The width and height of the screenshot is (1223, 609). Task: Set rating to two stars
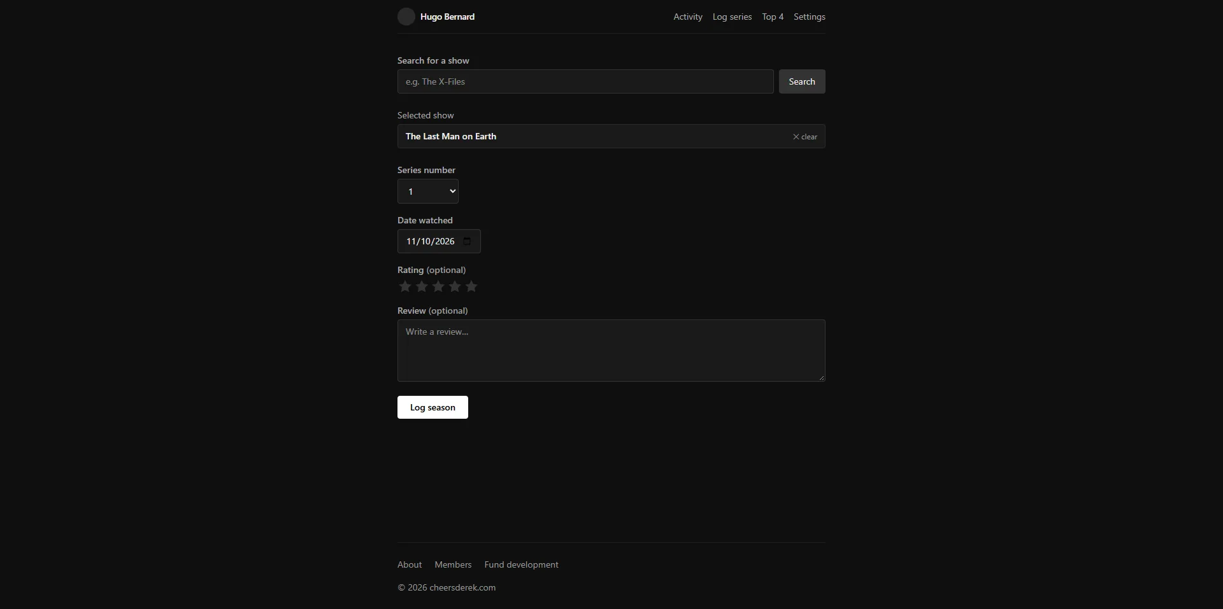[x=421, y=286]
